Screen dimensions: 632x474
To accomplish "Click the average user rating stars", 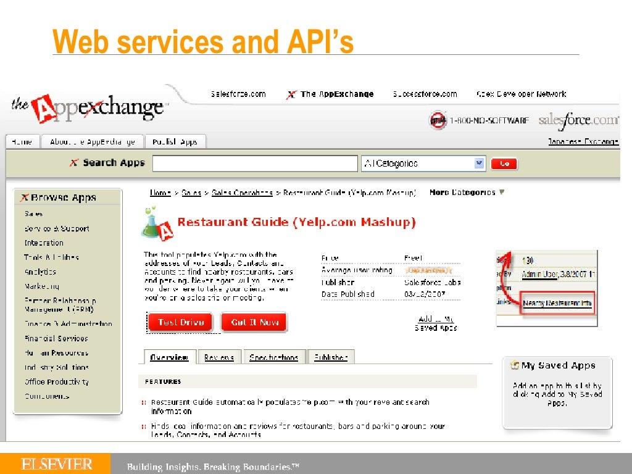I will click(x=428, y=270).
